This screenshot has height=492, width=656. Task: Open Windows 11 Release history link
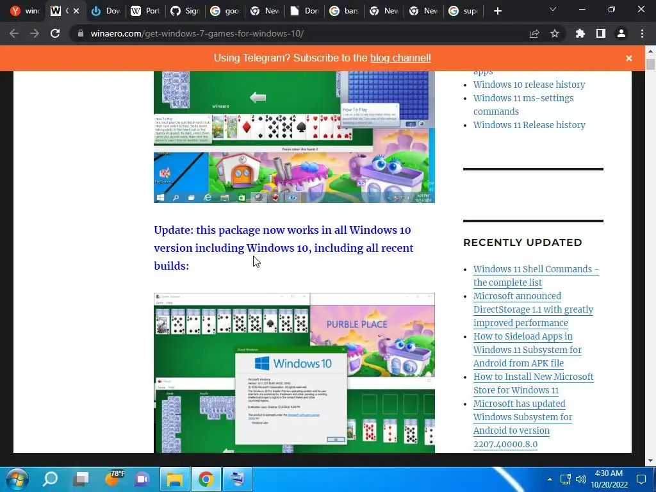coord(529,125)
